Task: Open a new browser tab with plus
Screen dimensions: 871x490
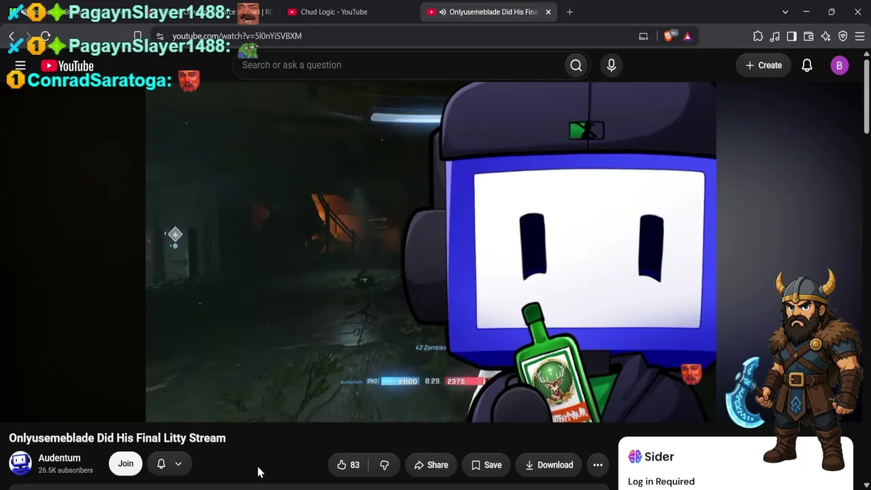Action: click(x=570, y=12)
